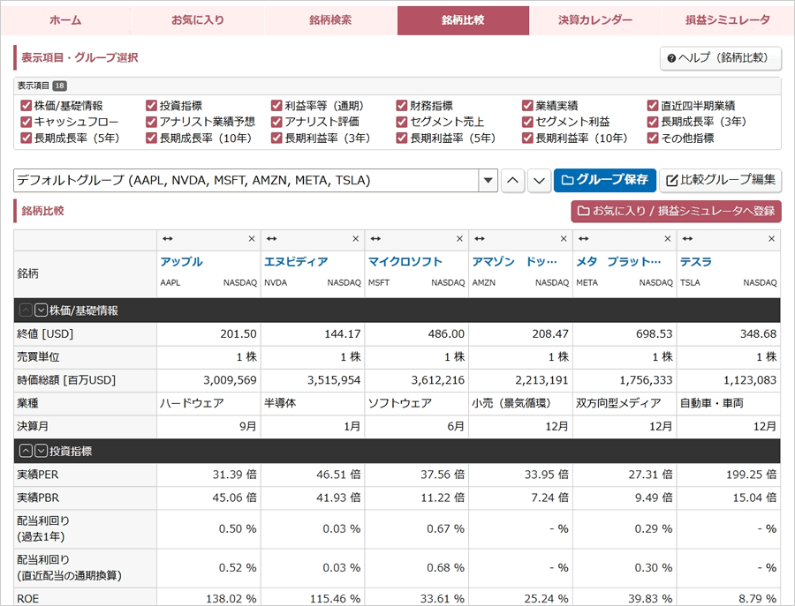Select the 時価総額 value 3,515,954

(334, 380)
